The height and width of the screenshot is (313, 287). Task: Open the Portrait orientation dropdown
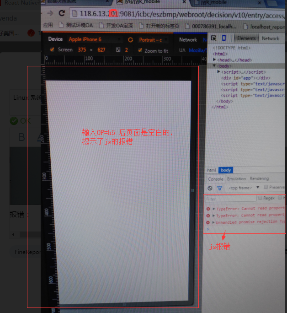click(x=153, y=40)
